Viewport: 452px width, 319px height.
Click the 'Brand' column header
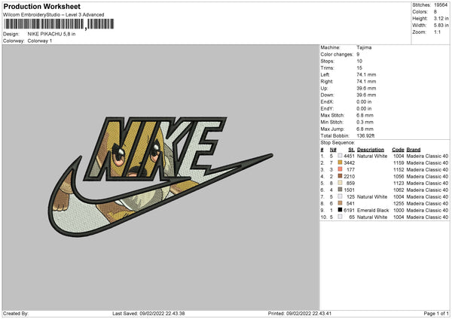(414, 150)
